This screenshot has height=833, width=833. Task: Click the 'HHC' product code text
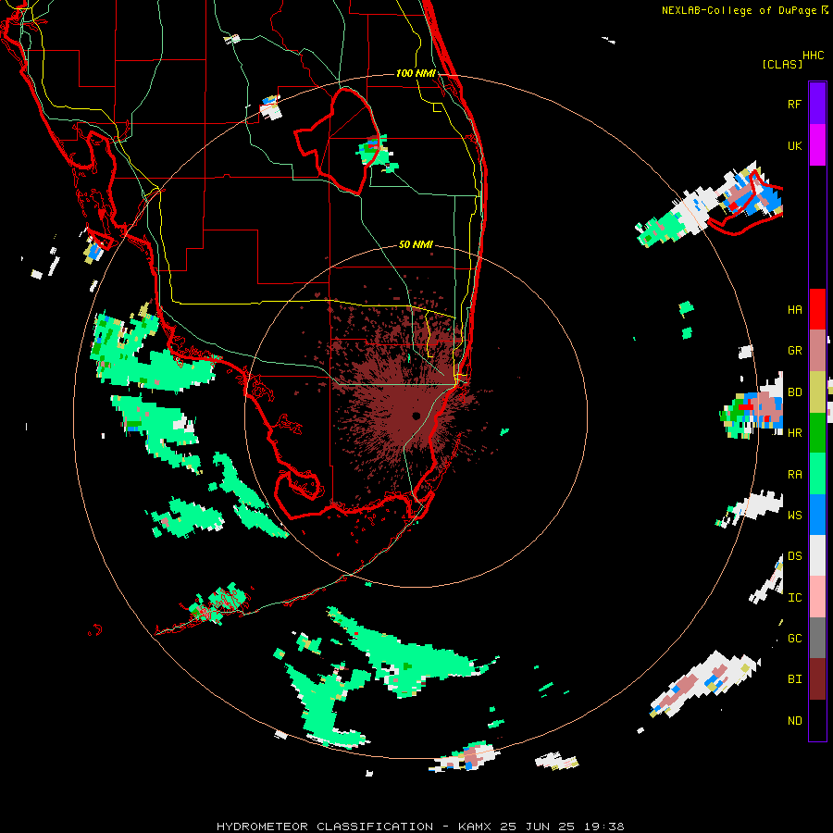(x=814, y=56)
